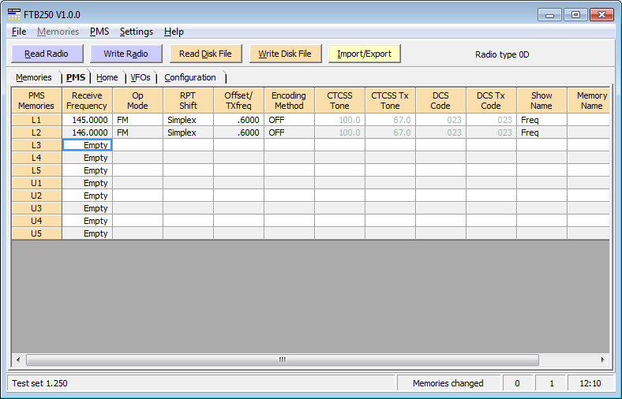Open the Help menu
This screenshot has width=622, height=399.
point(174,32)
